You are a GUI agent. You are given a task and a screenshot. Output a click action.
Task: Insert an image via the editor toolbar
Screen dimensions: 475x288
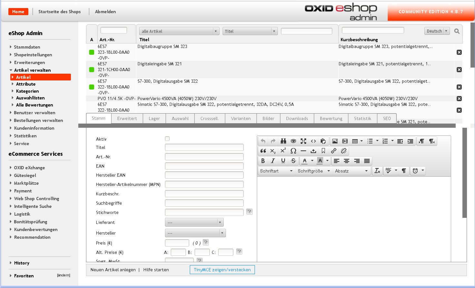(335, 141)
